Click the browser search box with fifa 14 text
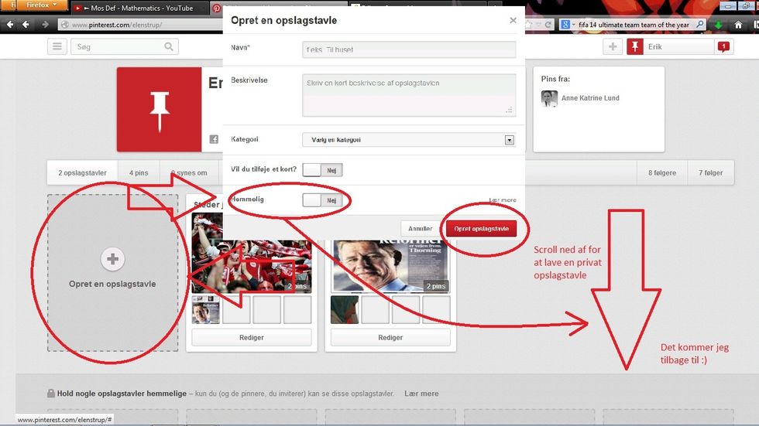The width and height of the screenshot is (759, 426). (x=634, y=25)
